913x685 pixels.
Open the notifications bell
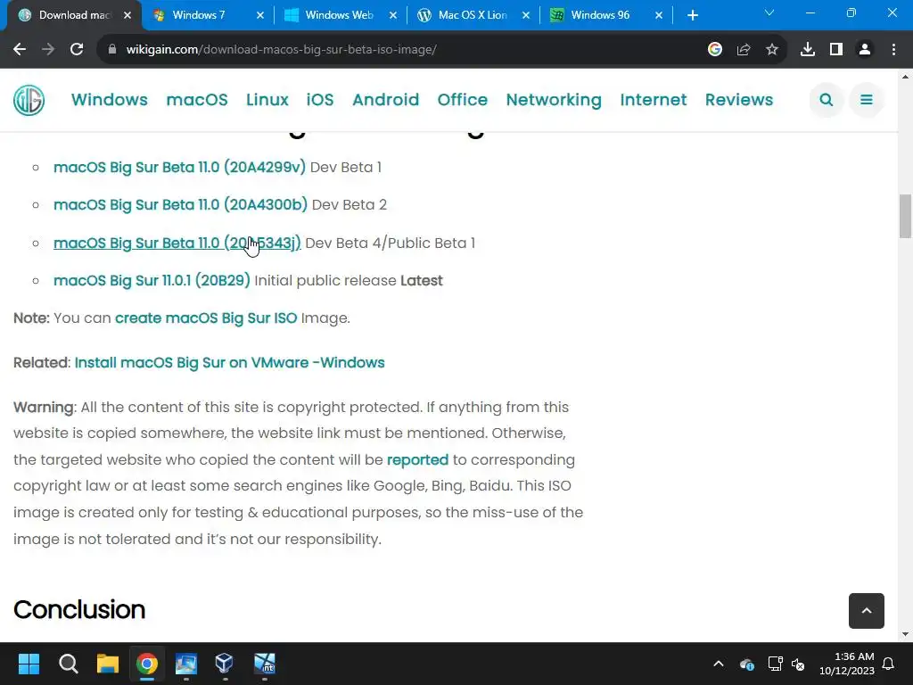889,664
